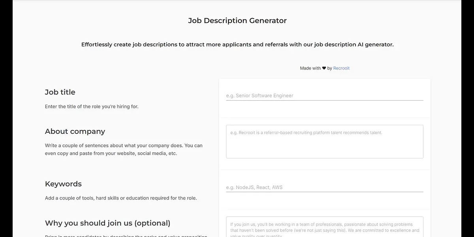This screenshot has height=237, width=474.
Task: Click the tagline starting with Effortlessly create
Action: pyautogui.click(x=237, y=45)
